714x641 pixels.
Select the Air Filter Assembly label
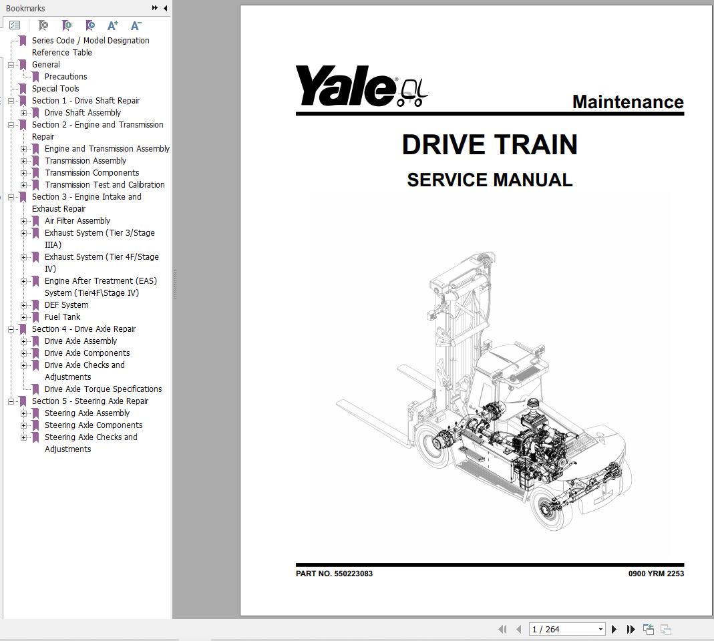click(x=77, y=221)
